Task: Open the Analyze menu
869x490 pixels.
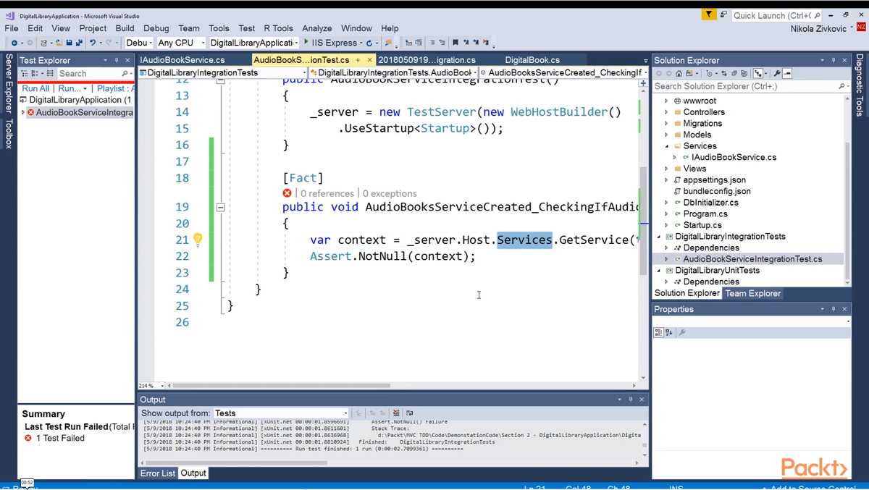Action: point(317,28)
